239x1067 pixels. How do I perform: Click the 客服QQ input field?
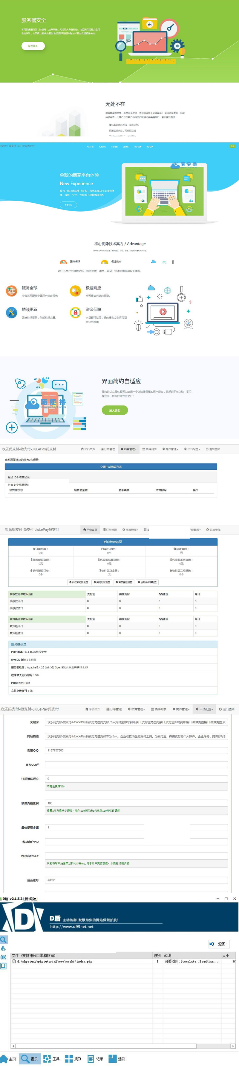click(136, 750)
